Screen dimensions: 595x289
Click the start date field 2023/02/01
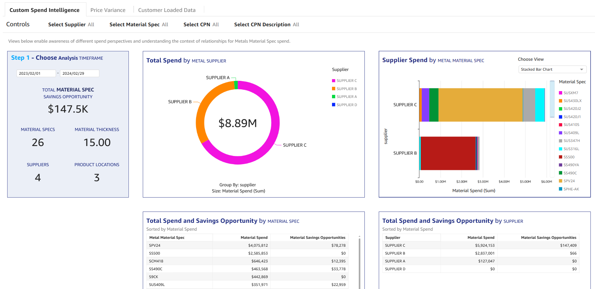[36, 73]
